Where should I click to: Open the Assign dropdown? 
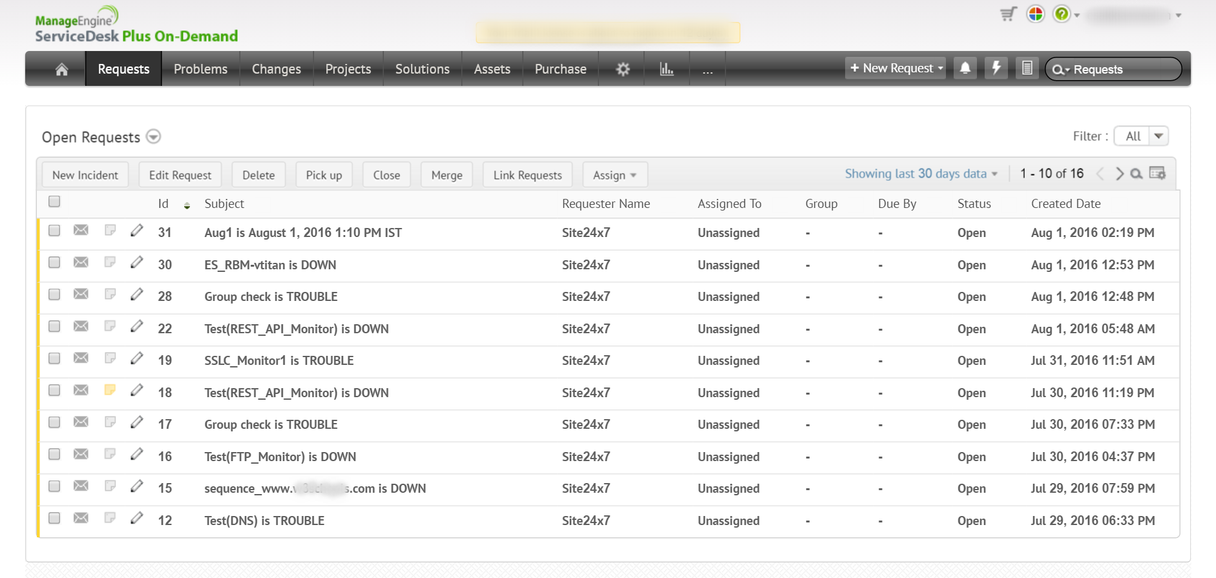click(614, 175)
